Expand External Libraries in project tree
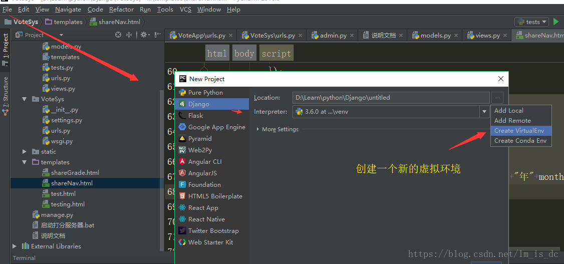564x264 pixels. pos(15,246)
